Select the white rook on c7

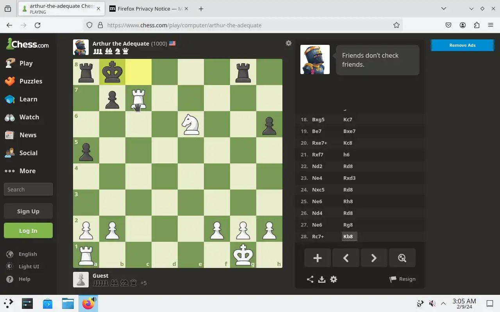point(138,98)
